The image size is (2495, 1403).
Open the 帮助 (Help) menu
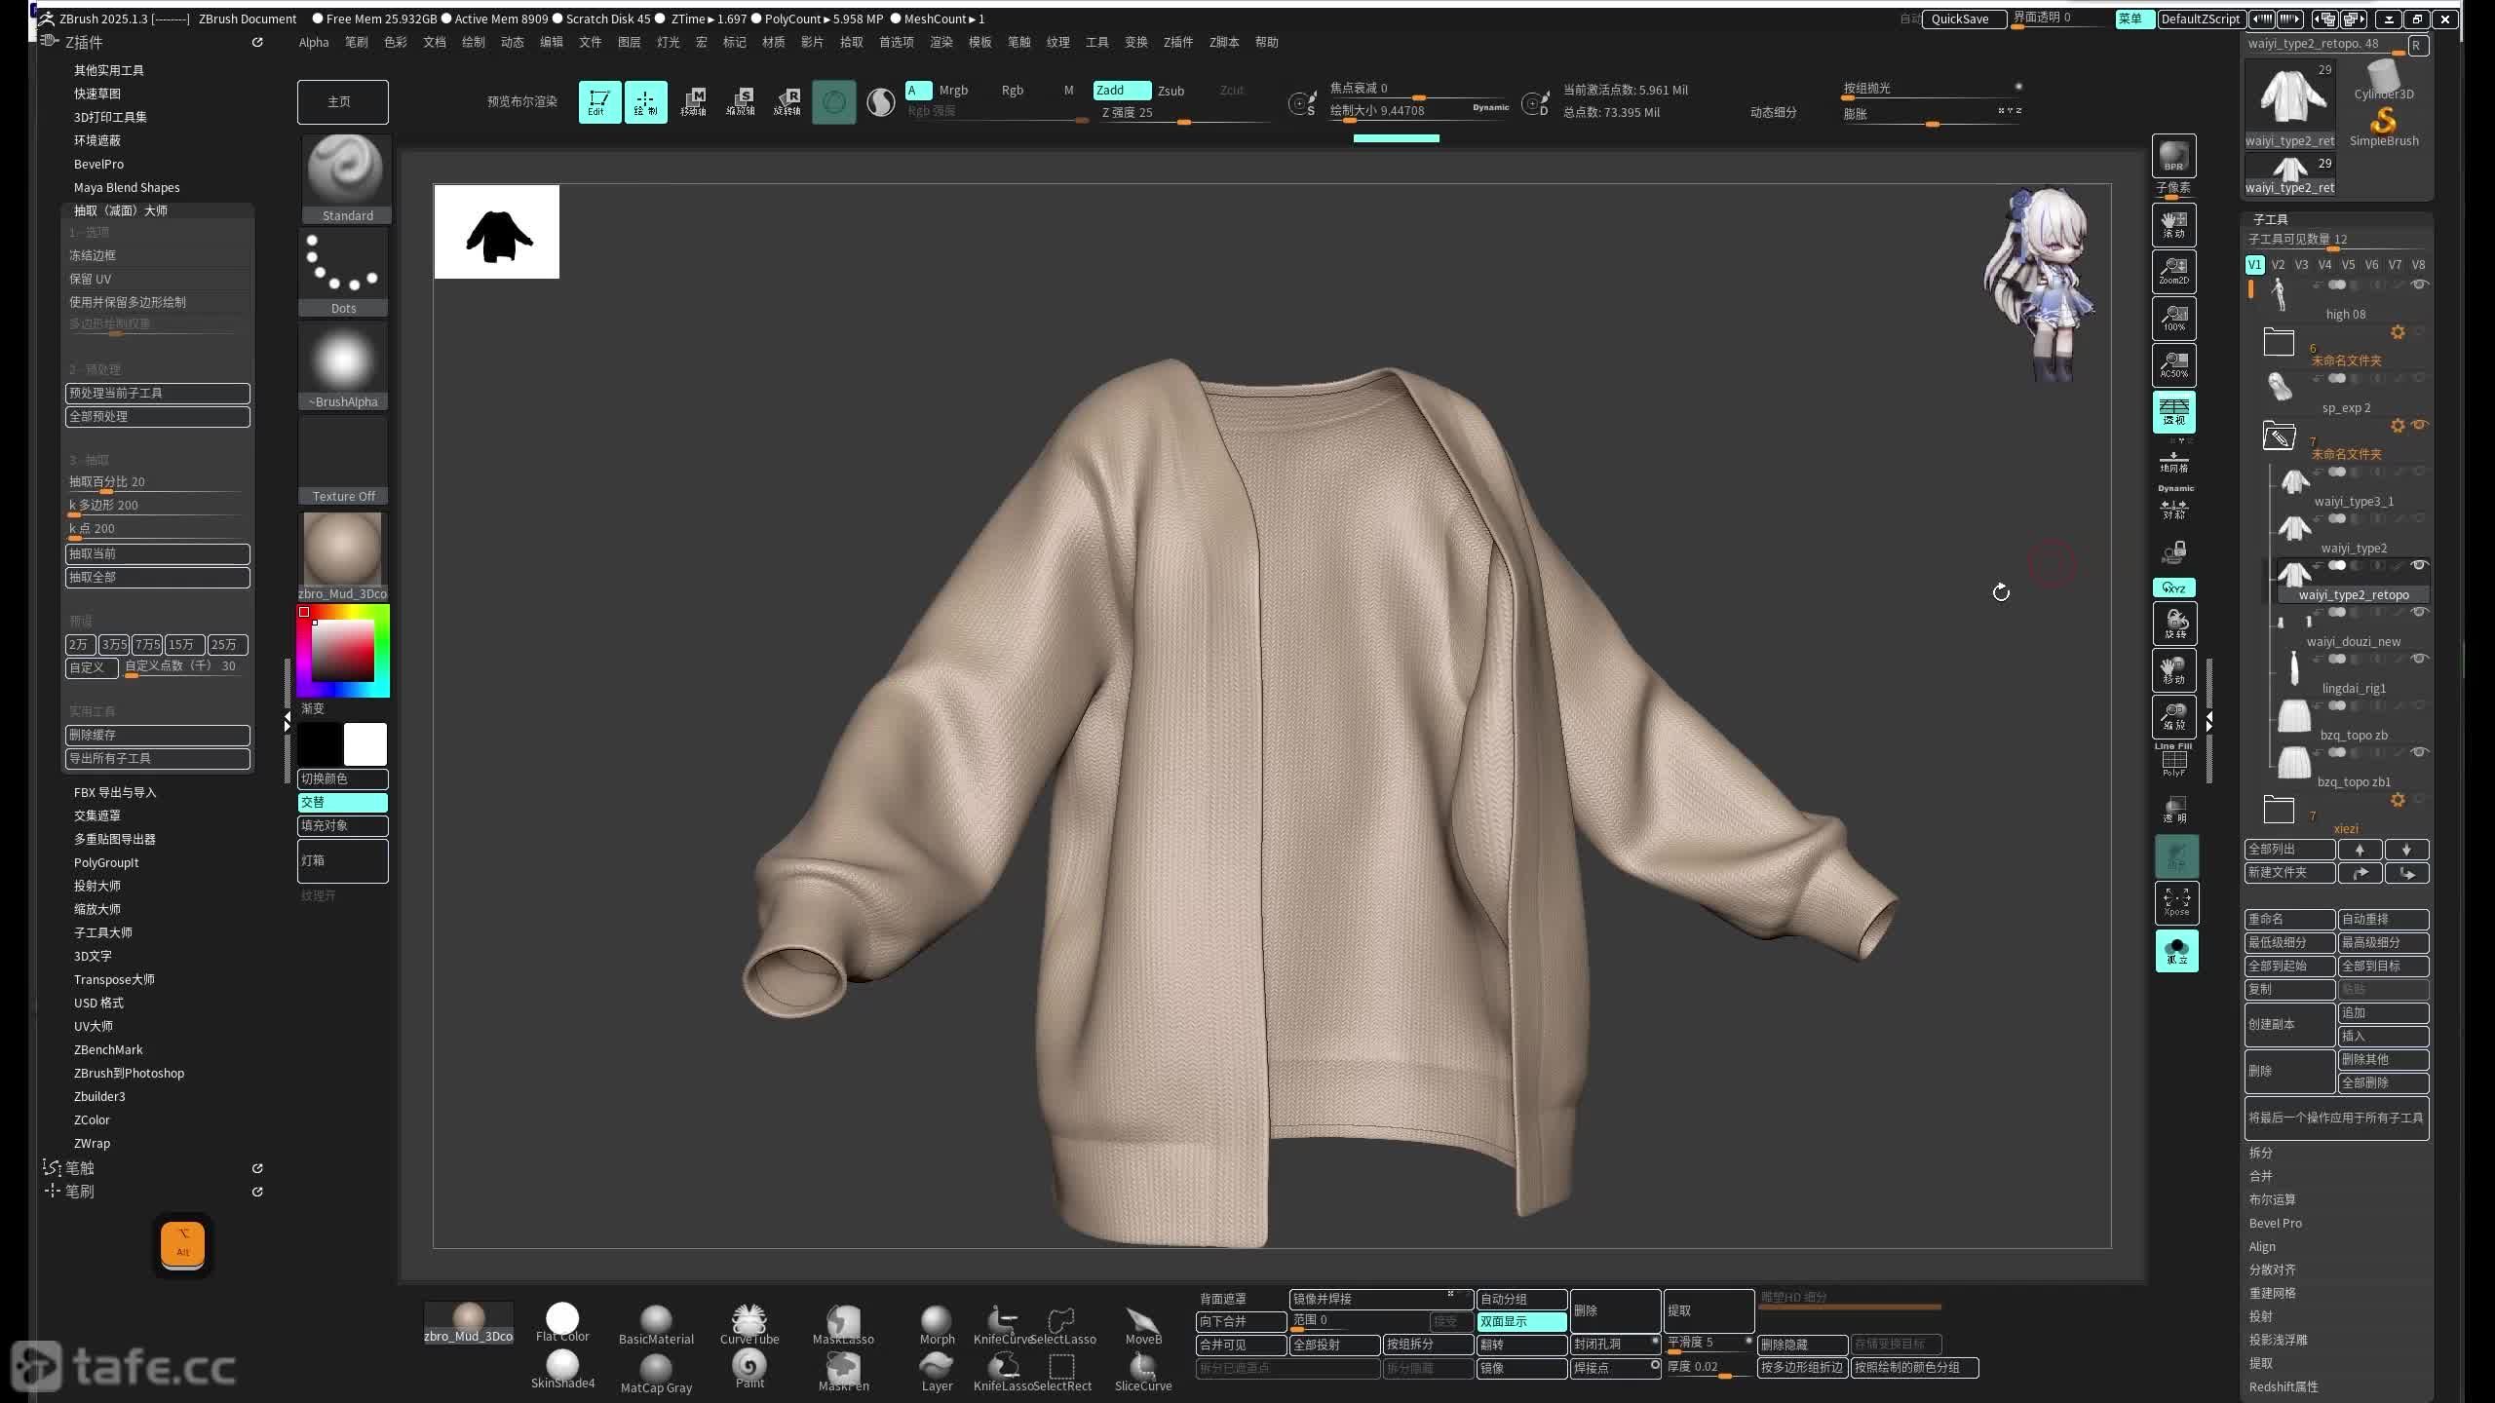pyautogui.click(x=1266, y=42)
